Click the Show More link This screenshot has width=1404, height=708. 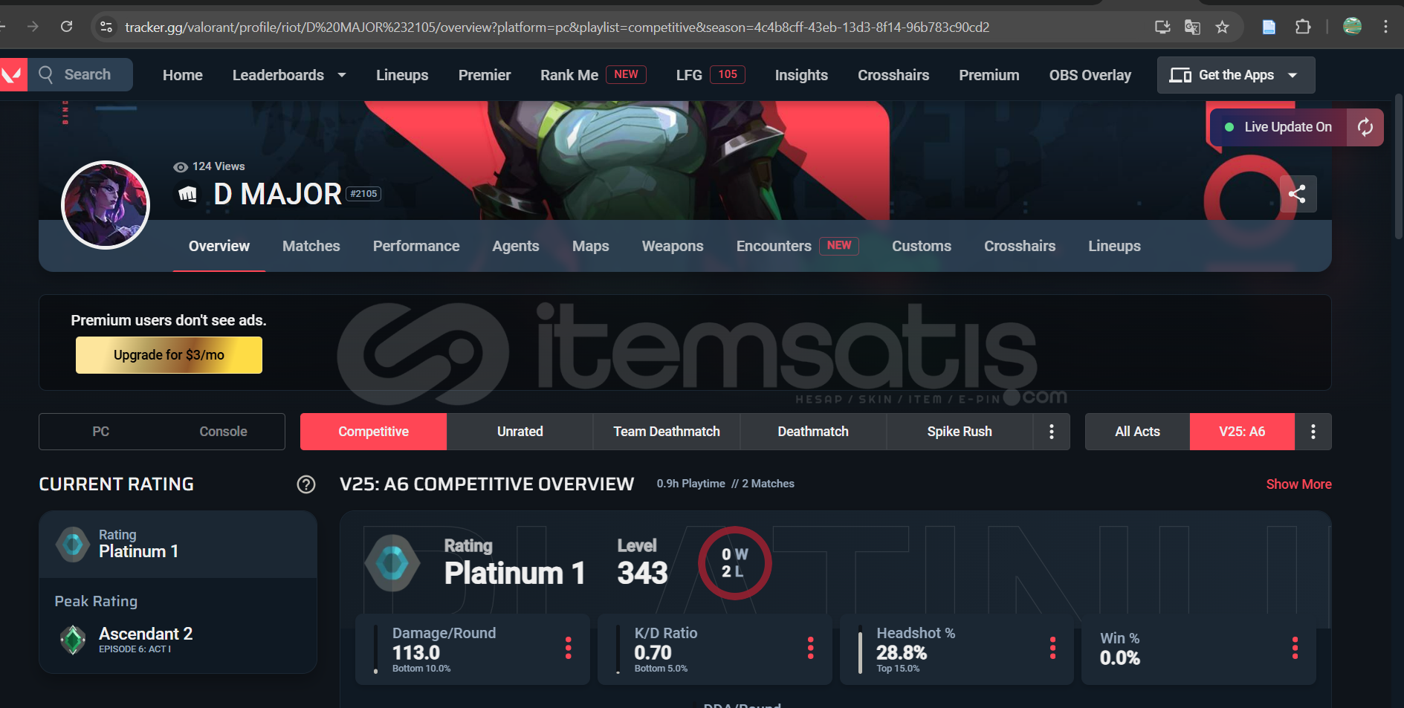click(1298, 484)
